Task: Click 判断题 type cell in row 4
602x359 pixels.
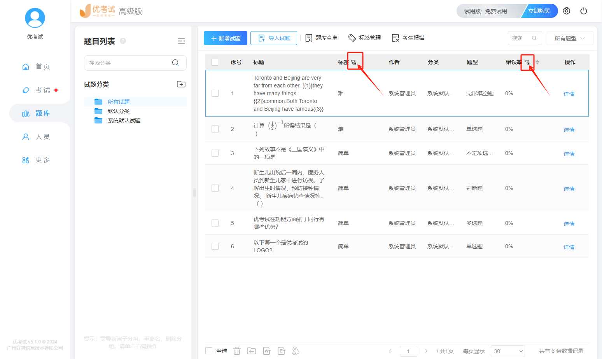Action: 474,188
